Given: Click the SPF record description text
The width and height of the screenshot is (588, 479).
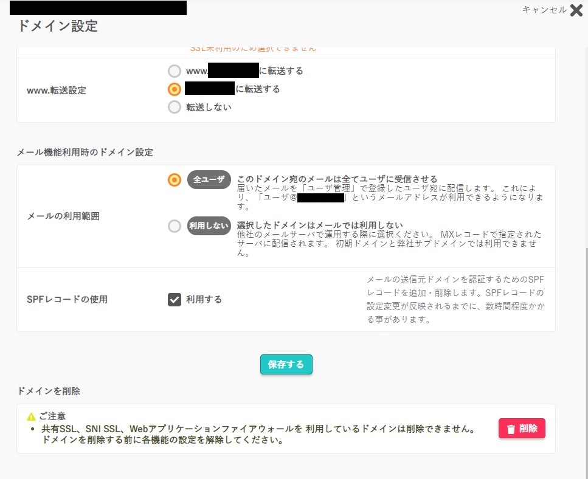Looking at the screenshot, I should (455, 300).
